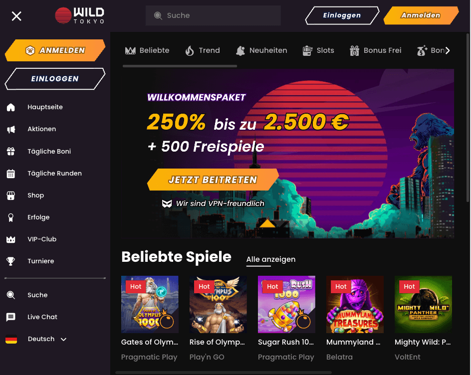Open Shop via the storefront icon
471x375 pixels.
(11, 195)
